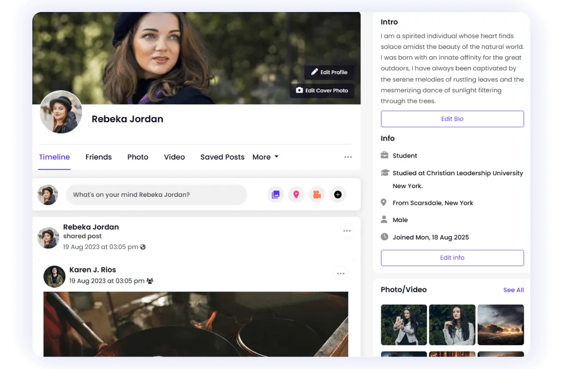The image size is (563, 369).
Task: Click the "What's on your mind" input field
Action: click(156, 195)
